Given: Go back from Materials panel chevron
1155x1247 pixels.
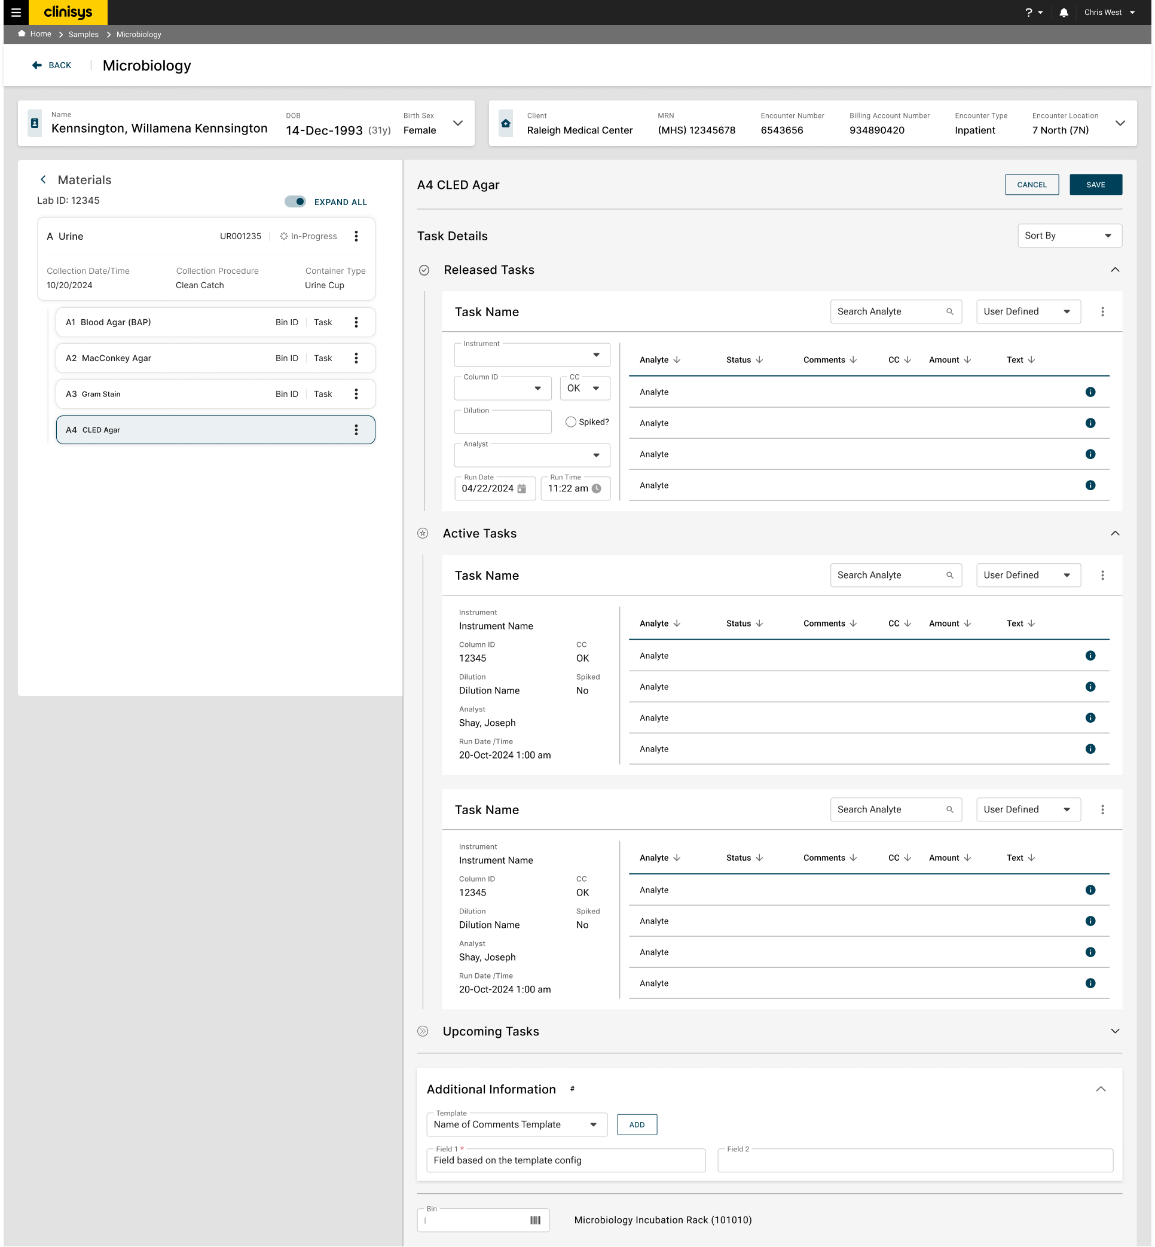Looking at the screenshot, I should (43, 180).
